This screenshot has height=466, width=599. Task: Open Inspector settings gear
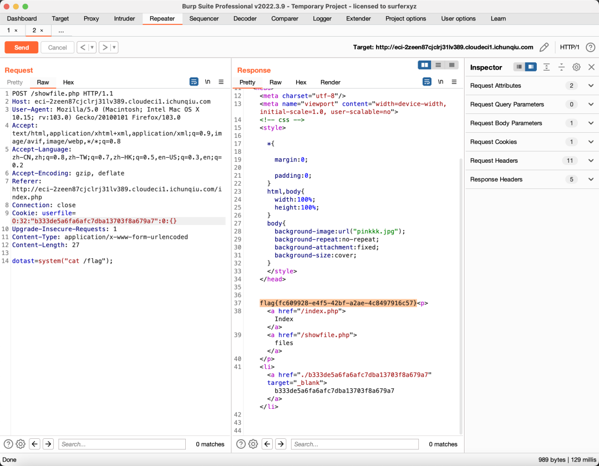click(576, 67)
